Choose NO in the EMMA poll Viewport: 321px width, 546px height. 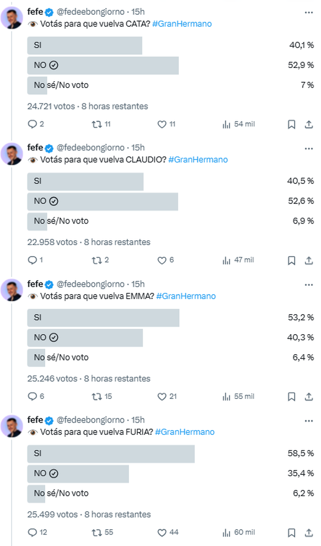[85, 337]
